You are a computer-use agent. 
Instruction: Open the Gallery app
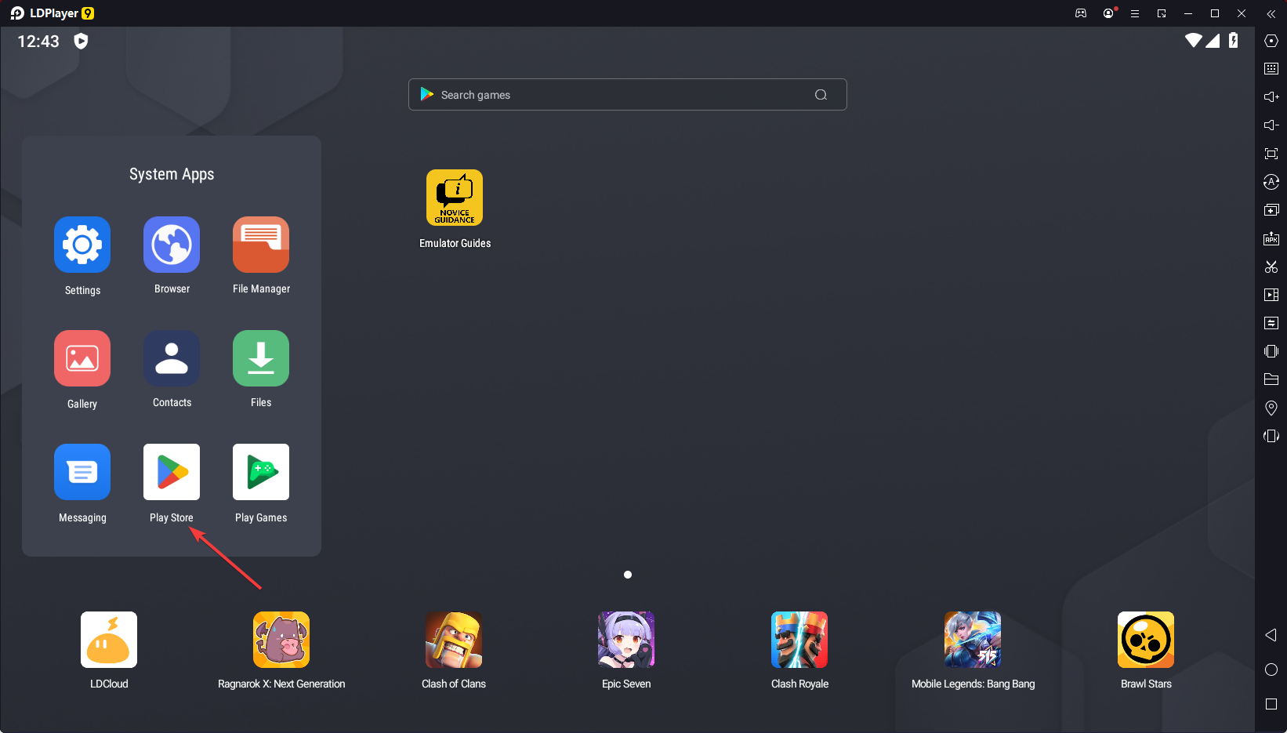click(82, 358)
